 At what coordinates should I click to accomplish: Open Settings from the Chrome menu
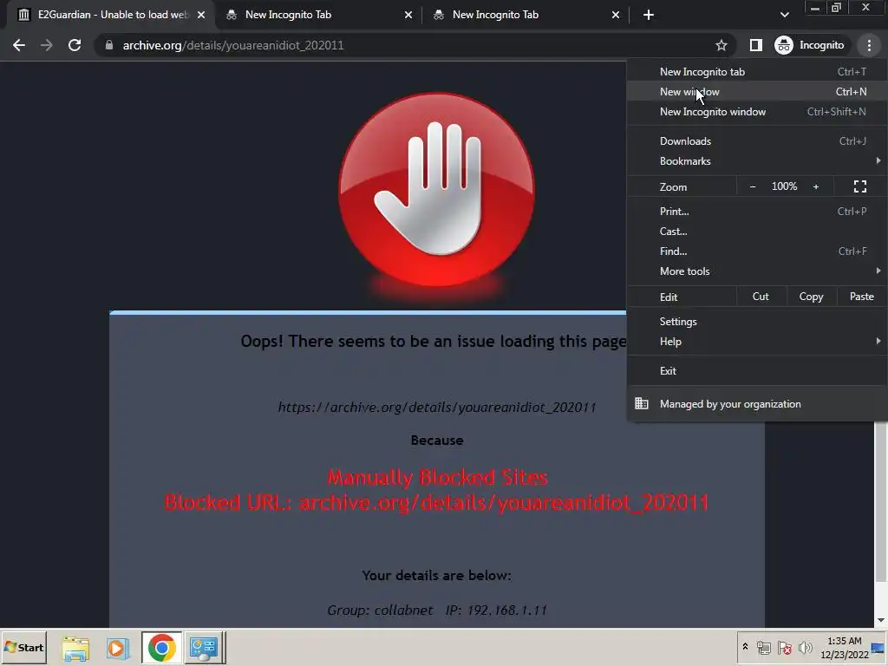pyautogui.click(x=757, y=322)
